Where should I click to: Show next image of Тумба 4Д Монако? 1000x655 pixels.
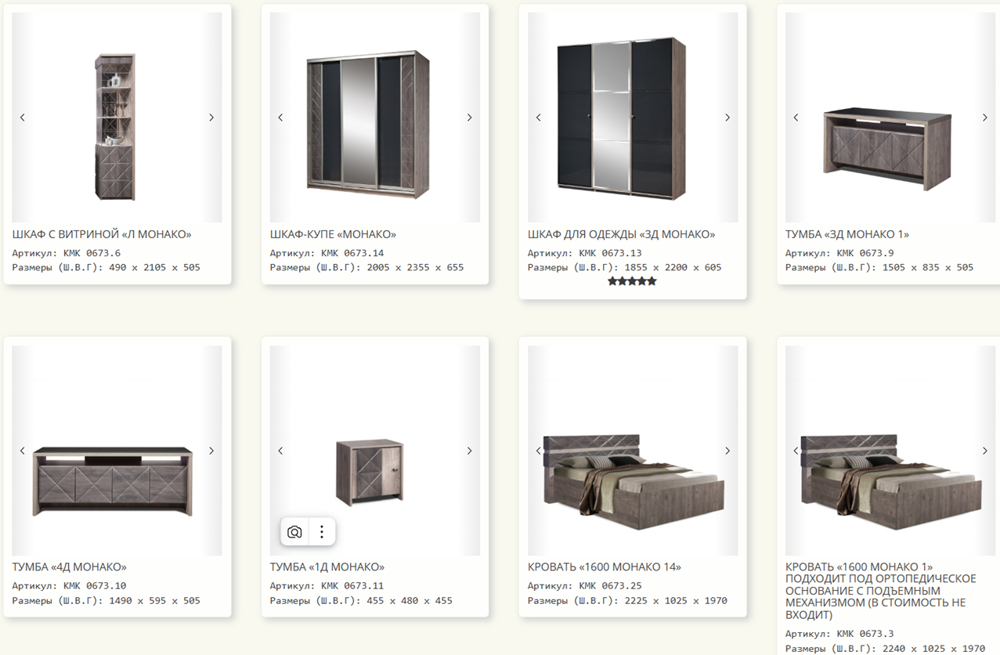click(211, 451)
